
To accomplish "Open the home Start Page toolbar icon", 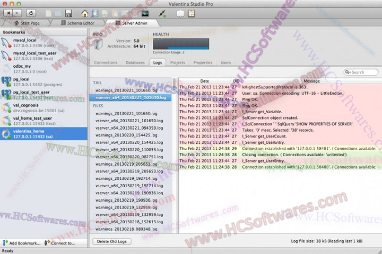I will coord(85,13).
